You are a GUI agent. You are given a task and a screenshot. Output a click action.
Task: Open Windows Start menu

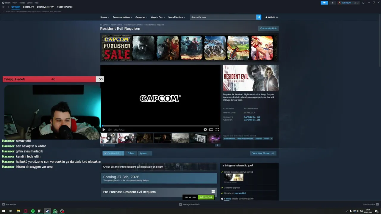[4, 211]
